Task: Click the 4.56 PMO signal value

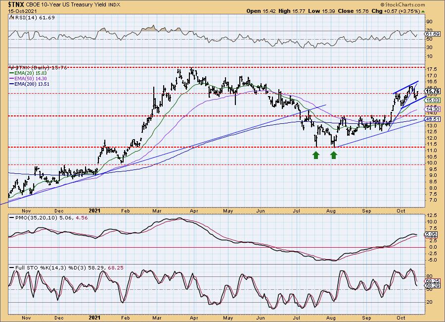Action: coord(82,218)
